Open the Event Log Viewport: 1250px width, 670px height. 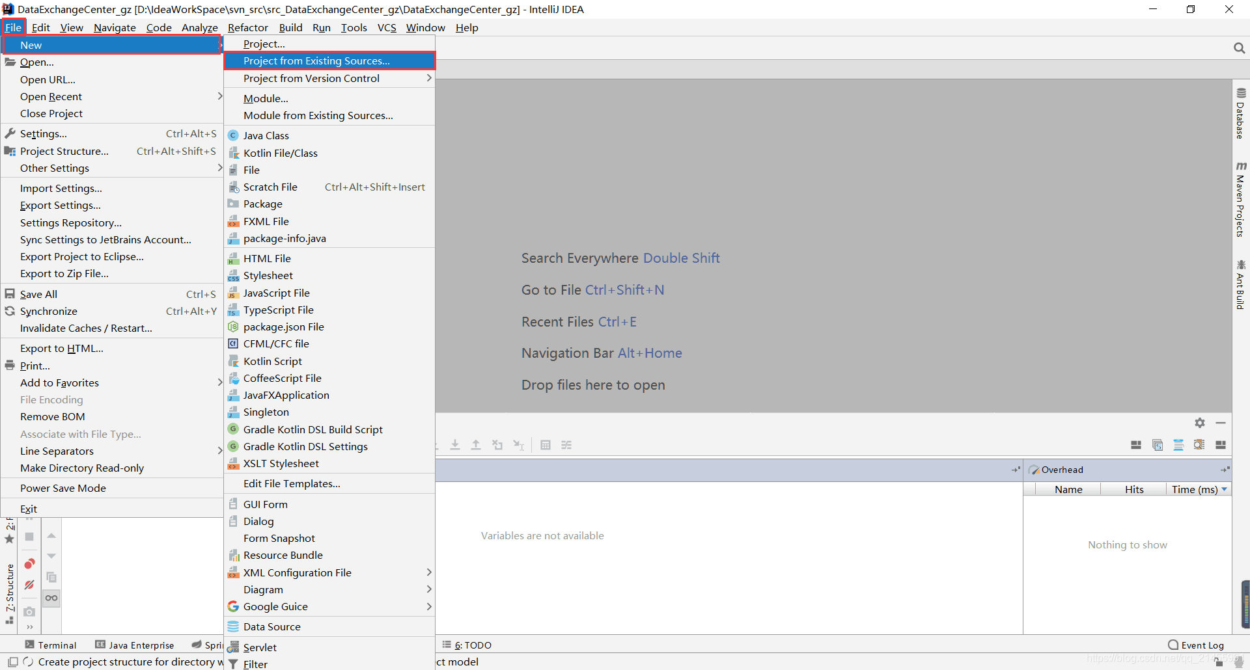pos(1196,645)
